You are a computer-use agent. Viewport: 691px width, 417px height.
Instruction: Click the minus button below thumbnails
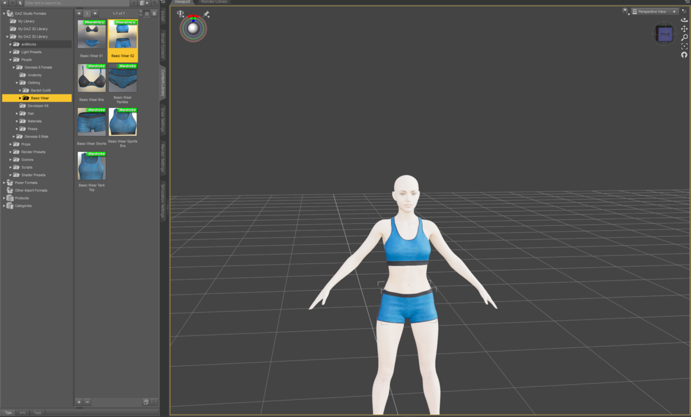87,401
